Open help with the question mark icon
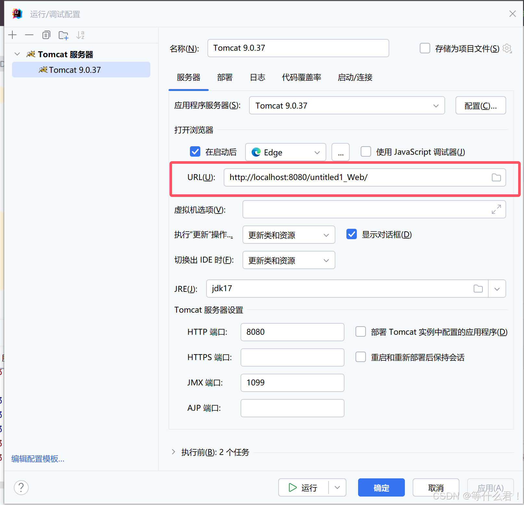Viewport: 524px width, 505px height. coord(21,487)
